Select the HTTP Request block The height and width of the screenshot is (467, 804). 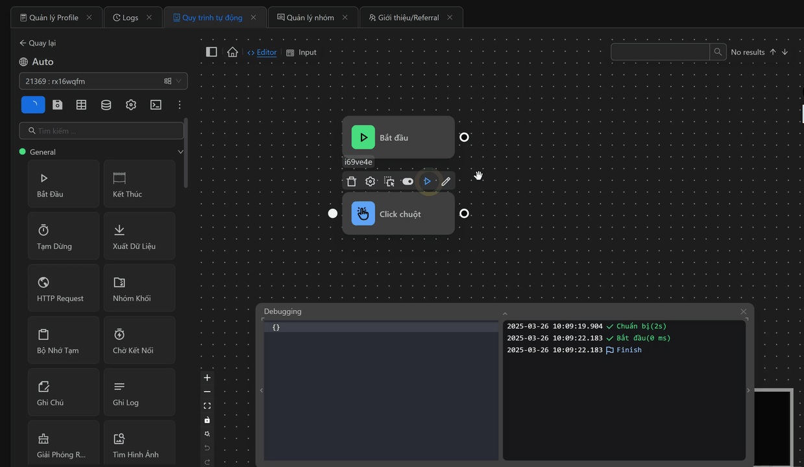click(64, 289)
